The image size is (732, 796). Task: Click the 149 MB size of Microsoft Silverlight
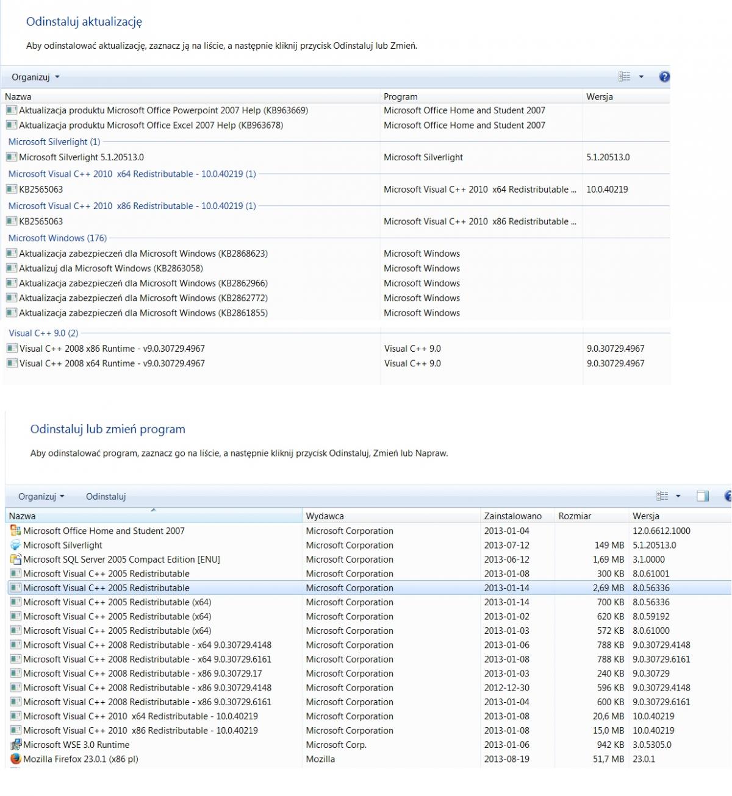609,545
